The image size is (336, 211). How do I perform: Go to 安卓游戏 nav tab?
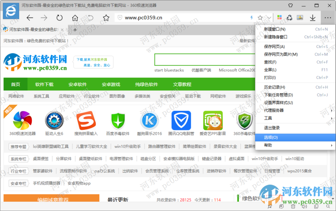pyautogui.click(x=111, y=84)
